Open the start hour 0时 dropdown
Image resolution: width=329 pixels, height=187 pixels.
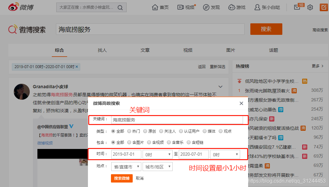click(x=157, y=154)
